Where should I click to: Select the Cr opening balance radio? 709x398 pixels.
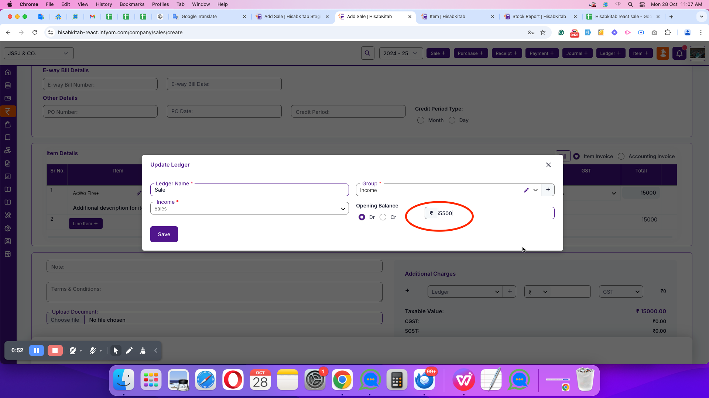(x=383, y=217)
